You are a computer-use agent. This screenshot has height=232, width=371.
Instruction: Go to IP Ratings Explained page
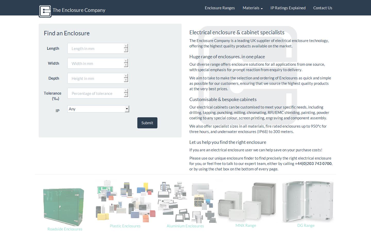point(288,8)
